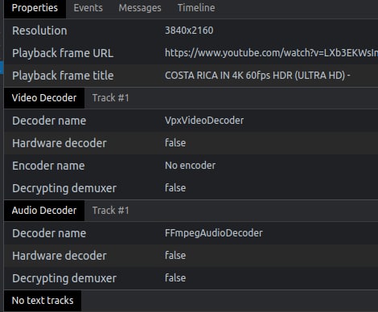Open Track #1 next to Video Decoder
378x312 pixels.
tap(110, 98)
